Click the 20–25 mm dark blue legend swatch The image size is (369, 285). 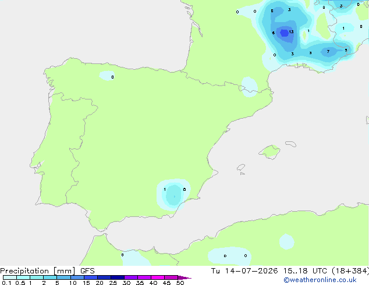(x=104, y=277)
